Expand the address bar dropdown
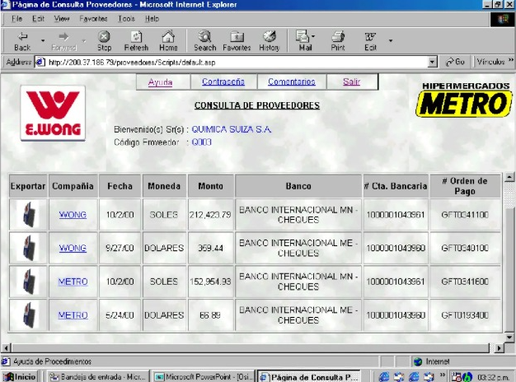 point(433,62)
